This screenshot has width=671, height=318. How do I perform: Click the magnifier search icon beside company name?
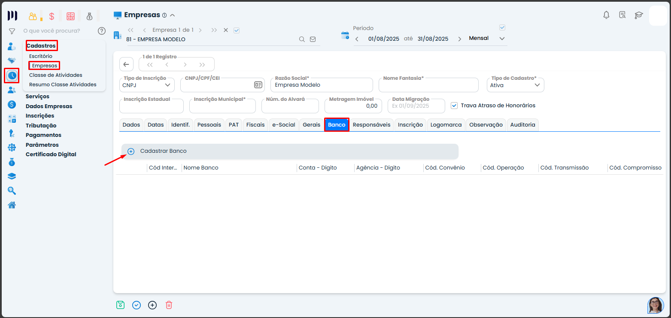point(302,39)
